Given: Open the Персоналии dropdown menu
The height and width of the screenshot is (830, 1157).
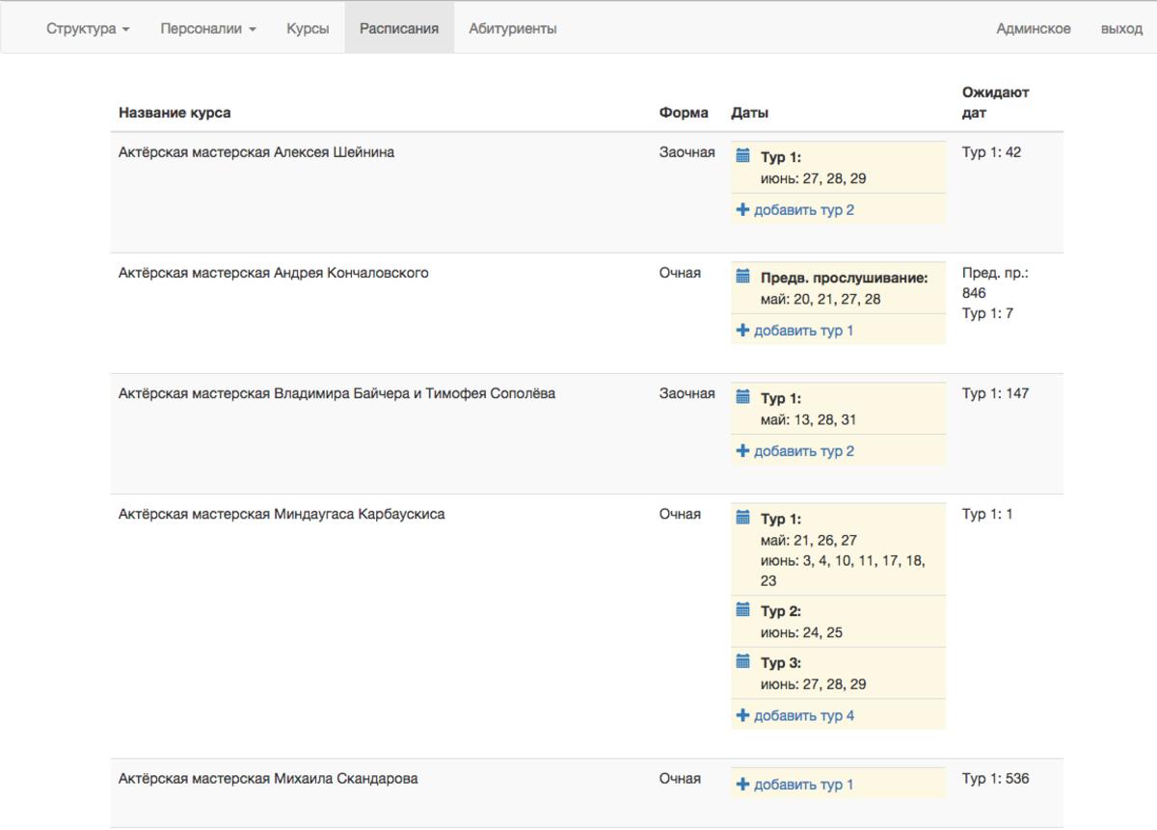Looking at the screenshot, I should pos(208,29).
